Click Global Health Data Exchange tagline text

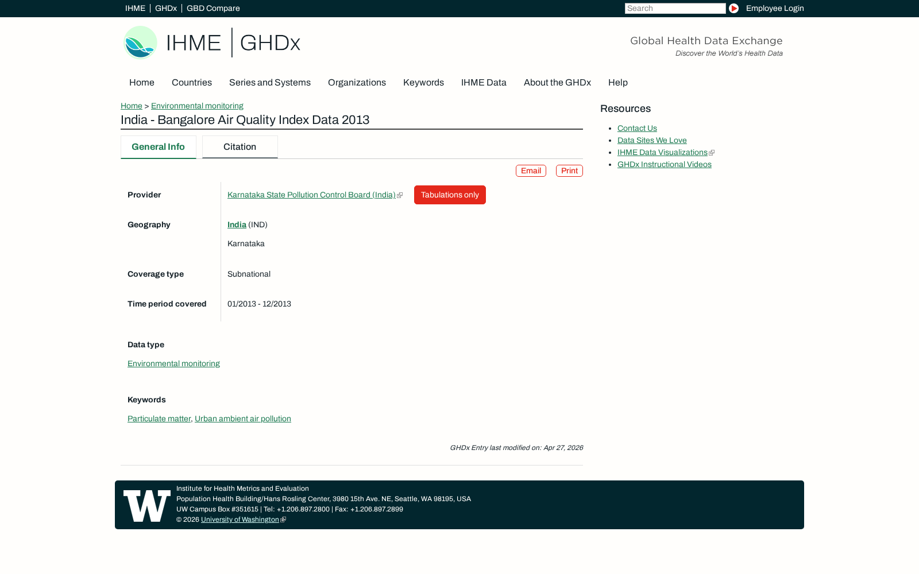coord(706,41)
